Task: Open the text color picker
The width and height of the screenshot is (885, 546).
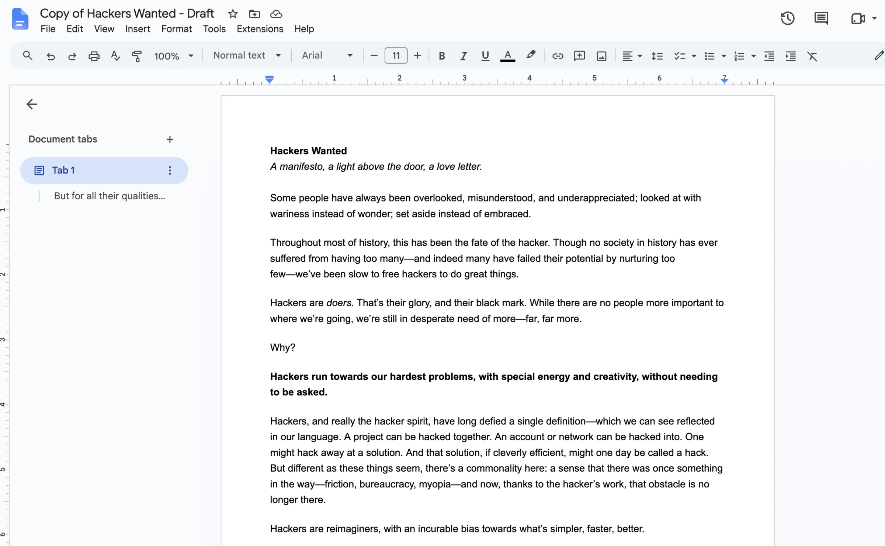Action: 507,56
